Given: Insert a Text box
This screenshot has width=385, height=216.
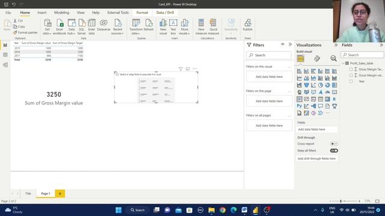Looking at the screenshot, I should pos(173,27).
